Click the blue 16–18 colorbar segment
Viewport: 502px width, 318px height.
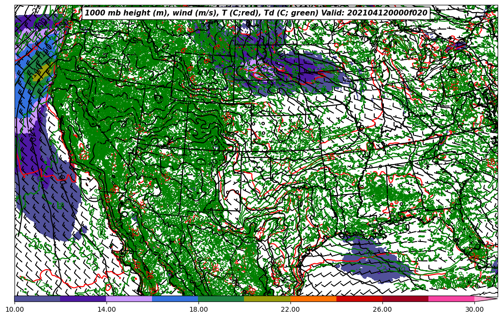175,299
